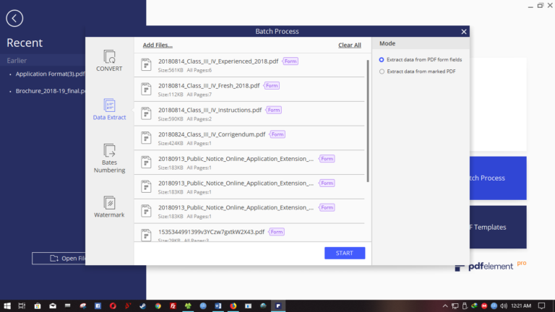Open recent file Application Format(3).pdf
555x312 pixels.
pos(51,74)
